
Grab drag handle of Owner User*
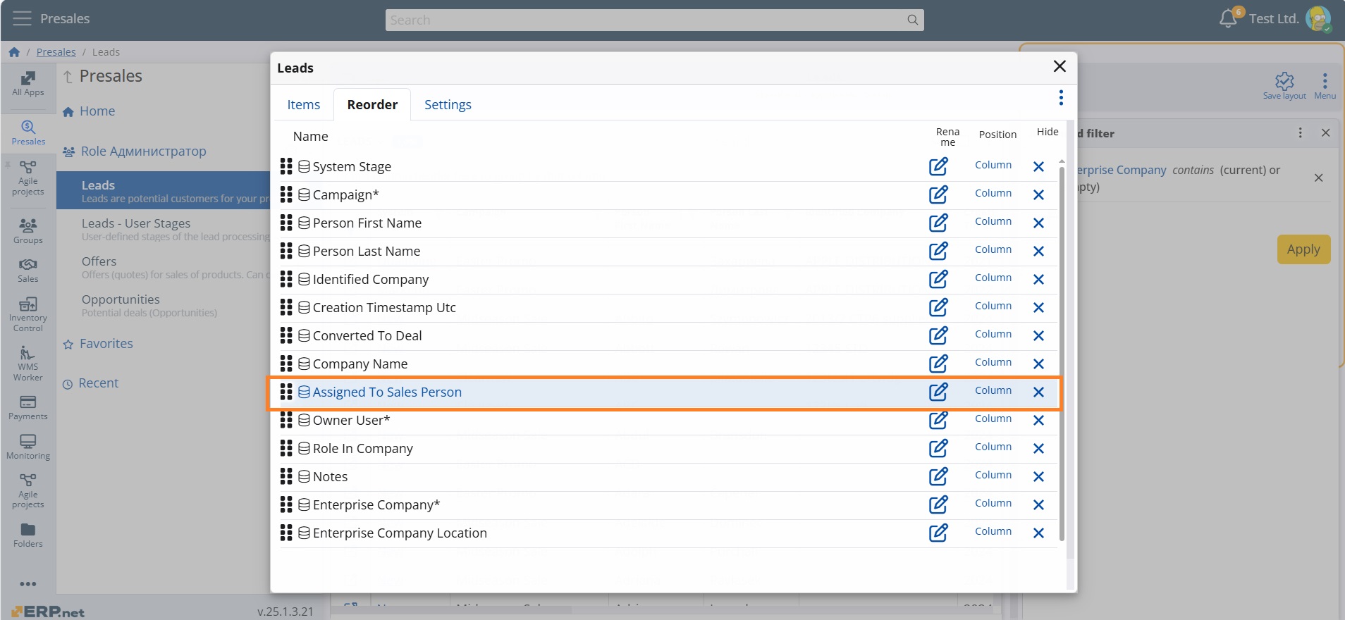(x=286, y=420)
